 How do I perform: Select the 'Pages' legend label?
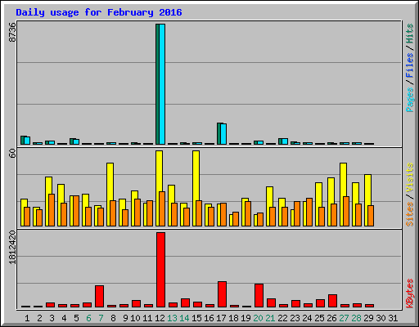pyautogui.click(x=409, y=100)
